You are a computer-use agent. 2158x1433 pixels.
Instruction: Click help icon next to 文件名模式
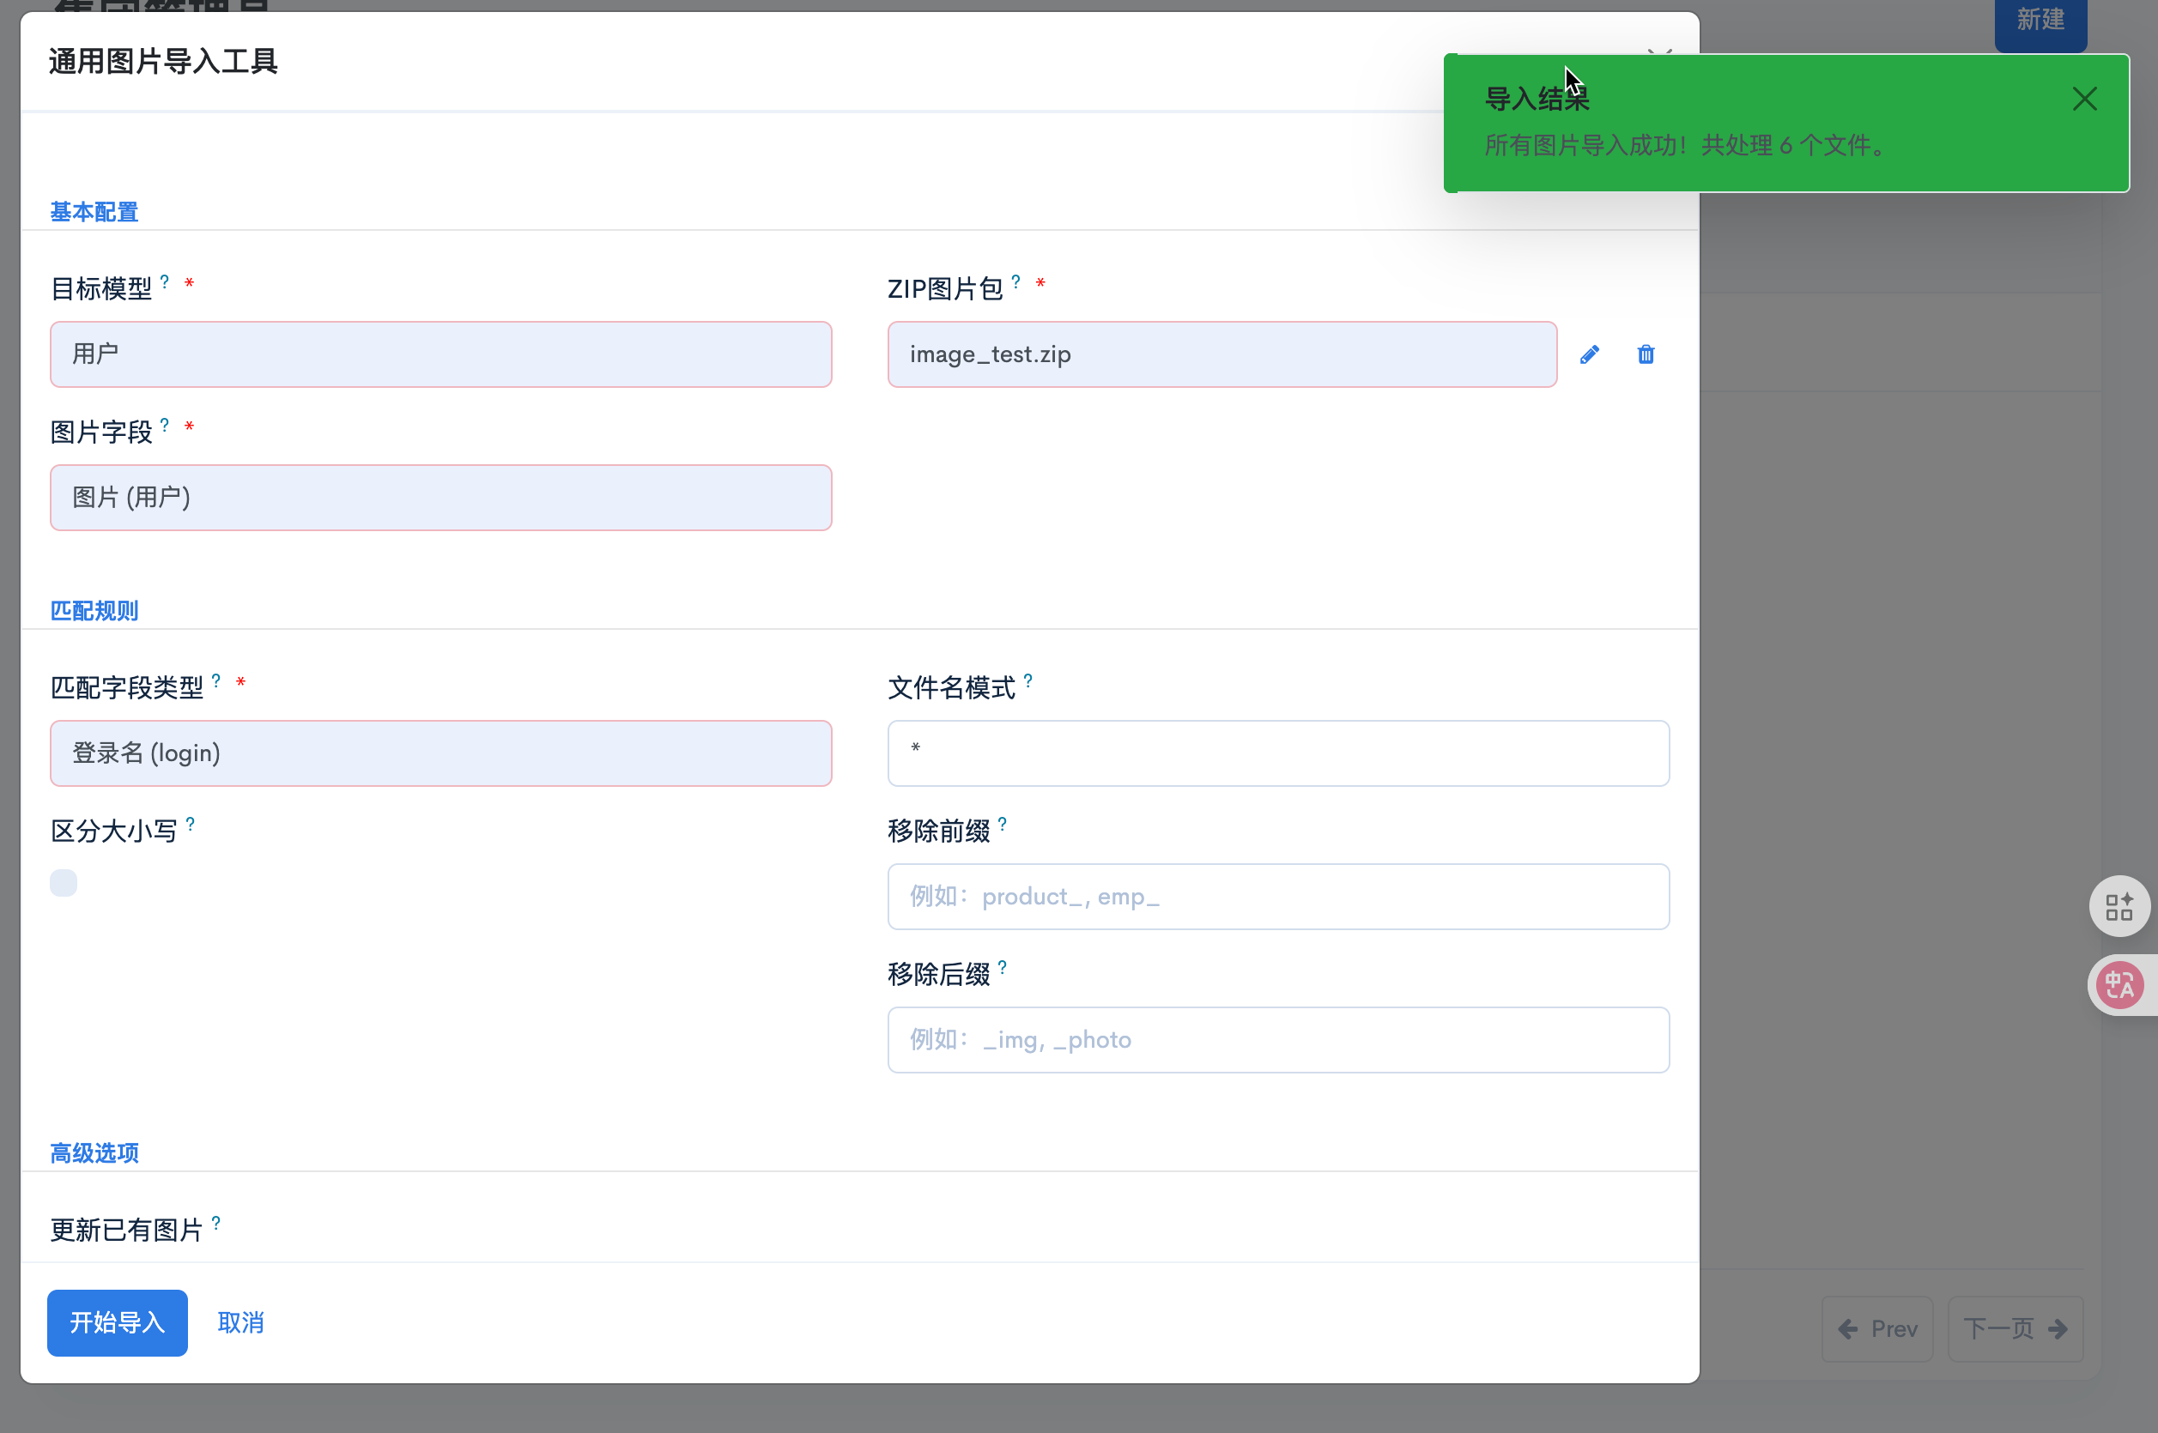click(1028, 680)
